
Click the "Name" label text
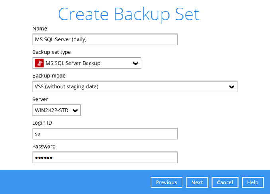[39, 29]
